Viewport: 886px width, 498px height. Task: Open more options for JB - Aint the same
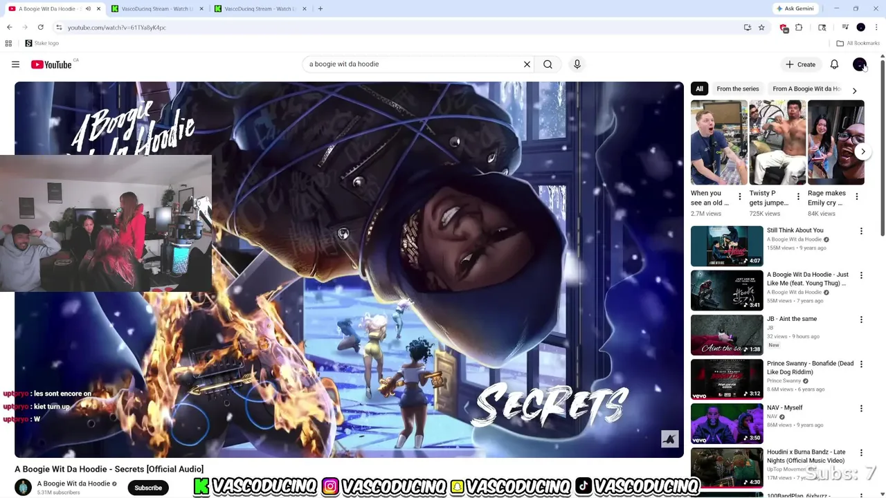click(x=861, y=320)
